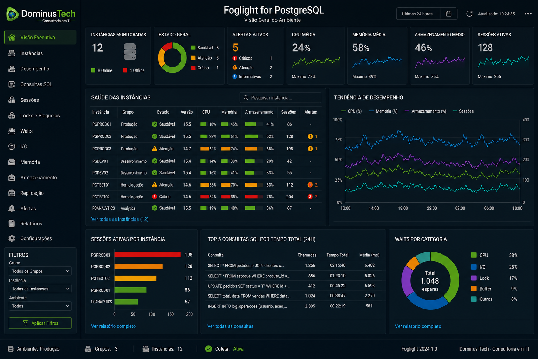538x359 pixels.
Task: Toggle the Lock category in Waits legend
Action: pos(494,278)
